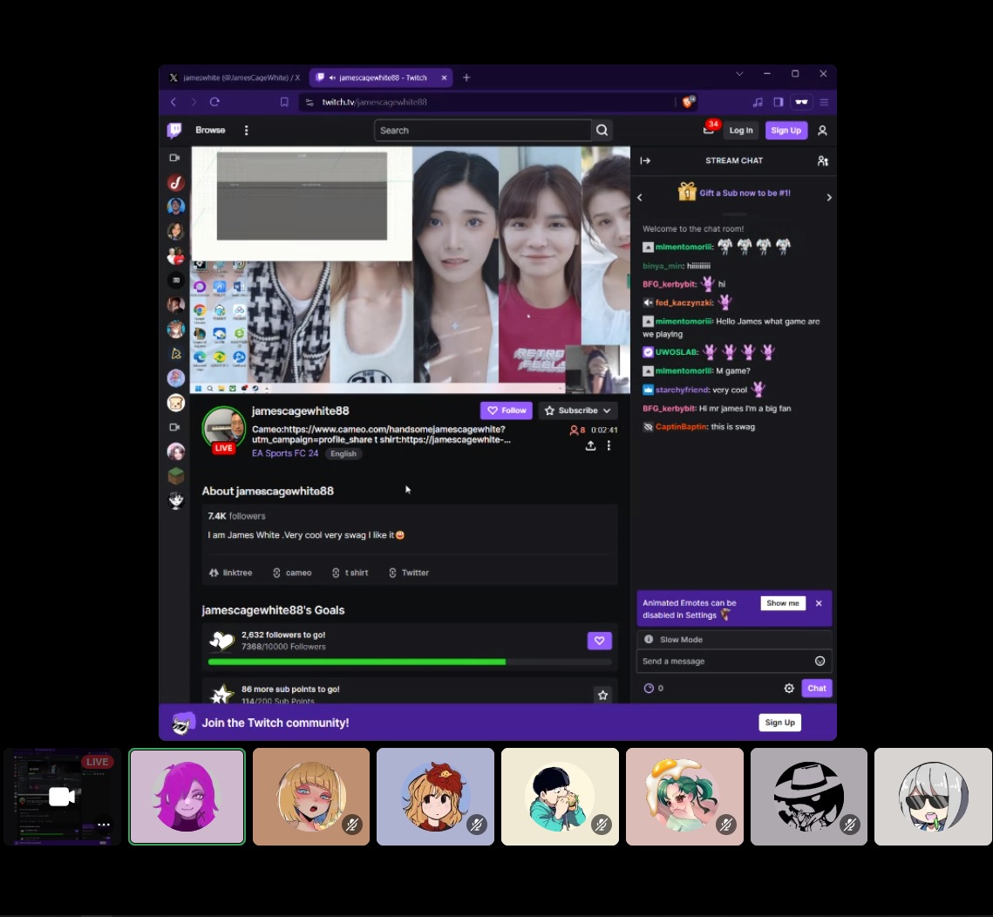993x917 pixels.
Task: Toggle the browser sidebar panel
Action: tap(779, 102)
